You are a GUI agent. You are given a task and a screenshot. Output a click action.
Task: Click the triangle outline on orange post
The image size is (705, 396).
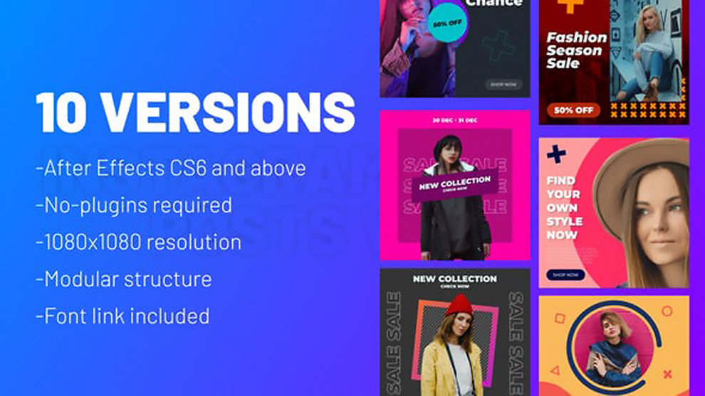555,370
